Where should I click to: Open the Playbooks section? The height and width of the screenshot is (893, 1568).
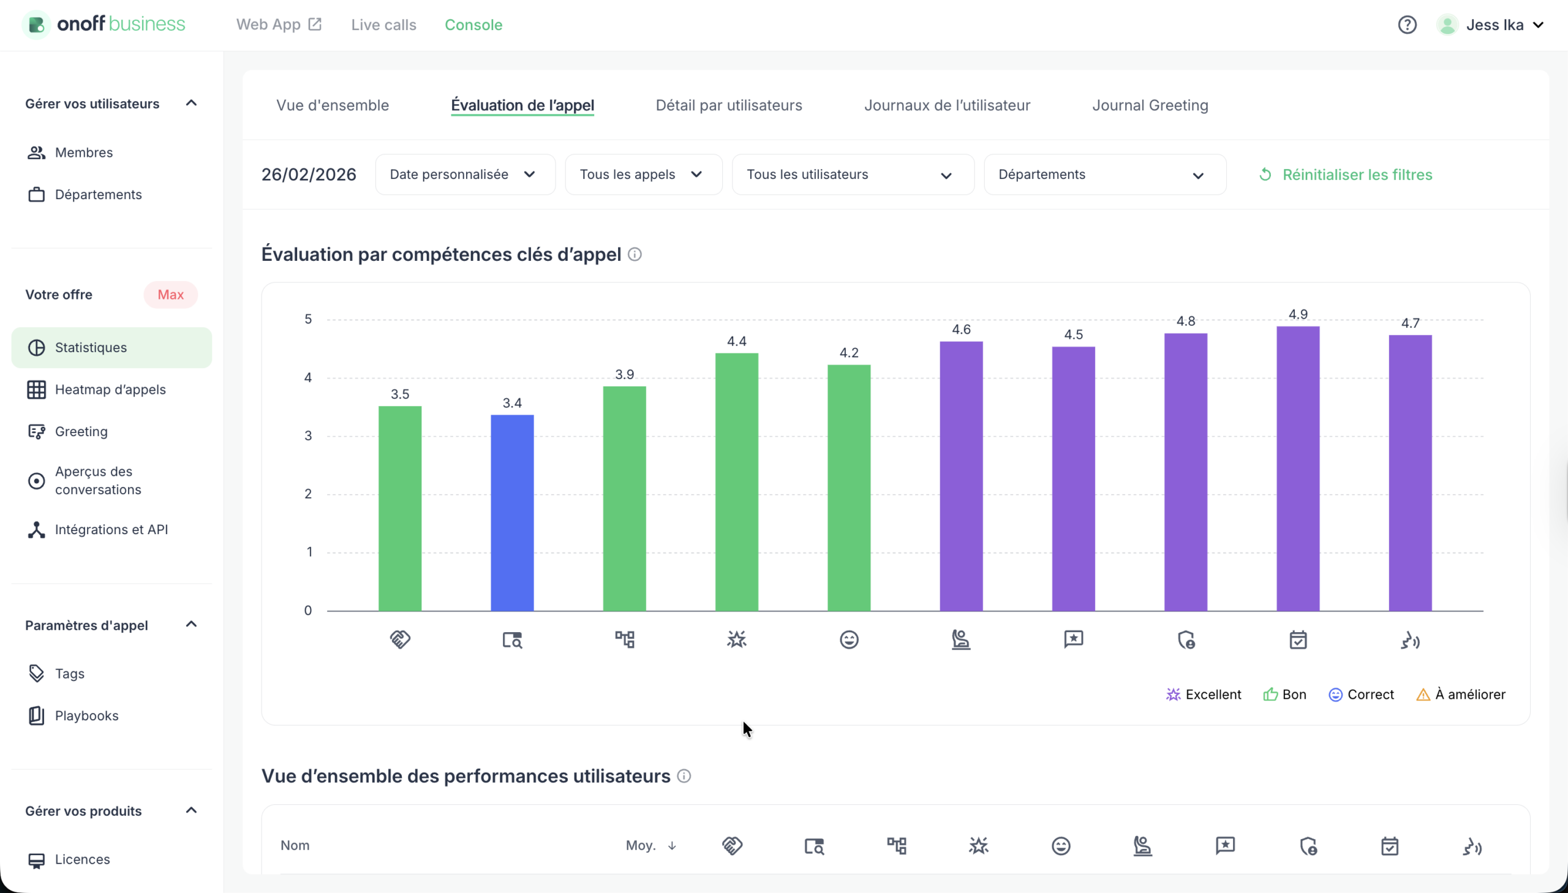tap(86, 715)
